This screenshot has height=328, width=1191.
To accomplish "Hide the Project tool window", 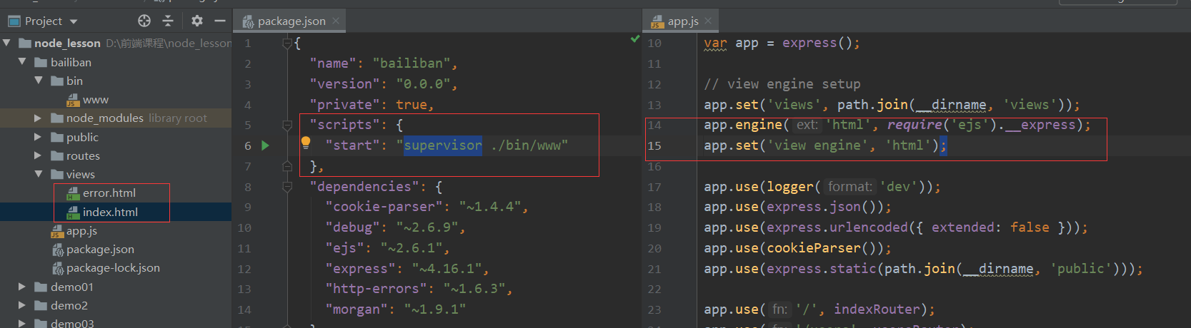I will click(220, 21).
